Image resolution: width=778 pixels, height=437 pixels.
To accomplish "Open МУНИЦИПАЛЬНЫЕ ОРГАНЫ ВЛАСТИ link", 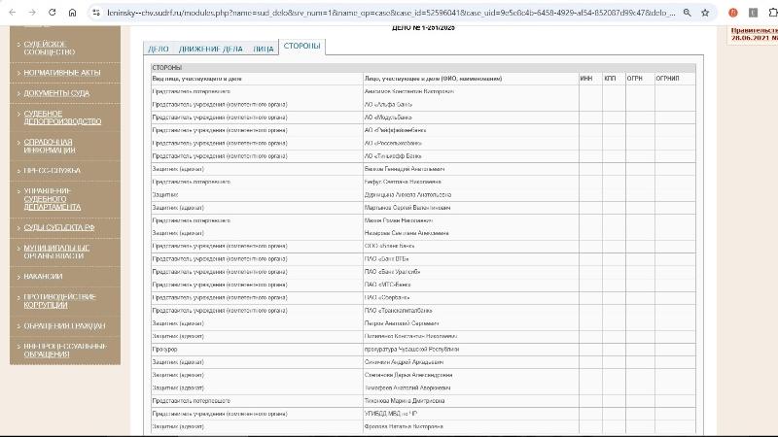I will [x=56, y=252].
